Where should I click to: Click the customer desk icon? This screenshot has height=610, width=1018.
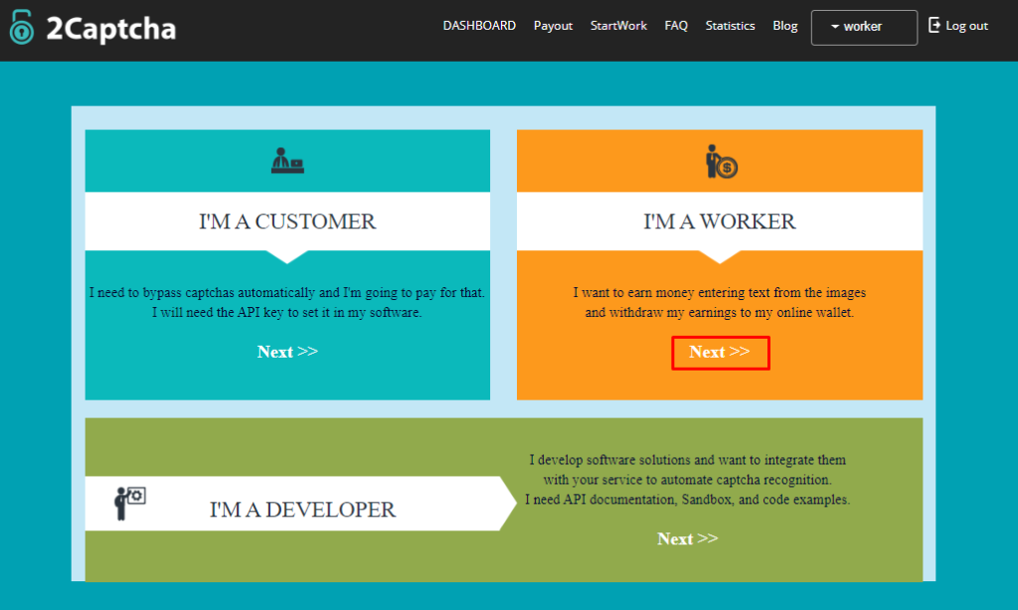pyautogui.click(x=287, y=160)
